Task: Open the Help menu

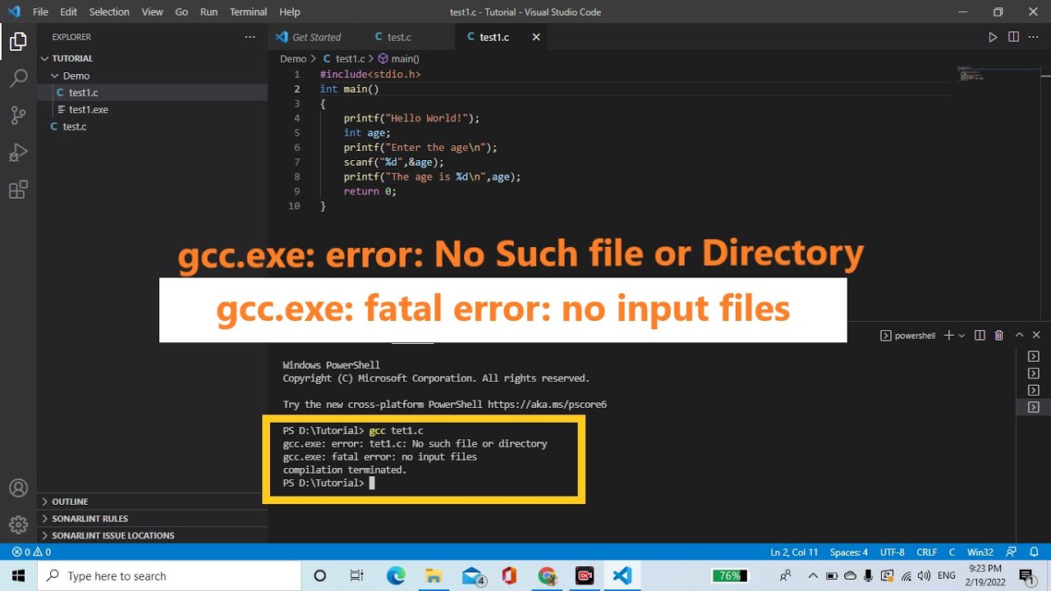Action: [289, 11]
